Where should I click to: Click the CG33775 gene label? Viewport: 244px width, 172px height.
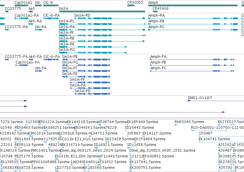coord(13,8)
